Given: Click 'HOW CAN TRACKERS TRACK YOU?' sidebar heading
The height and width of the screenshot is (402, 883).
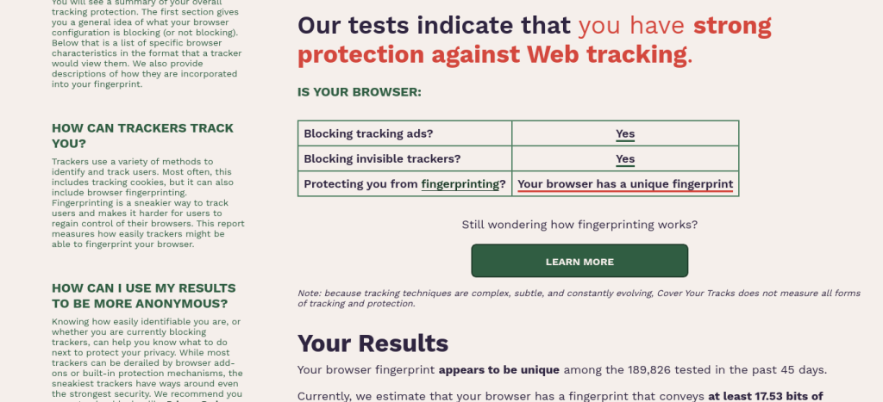Looking at the screenshot, I should 142,136.
